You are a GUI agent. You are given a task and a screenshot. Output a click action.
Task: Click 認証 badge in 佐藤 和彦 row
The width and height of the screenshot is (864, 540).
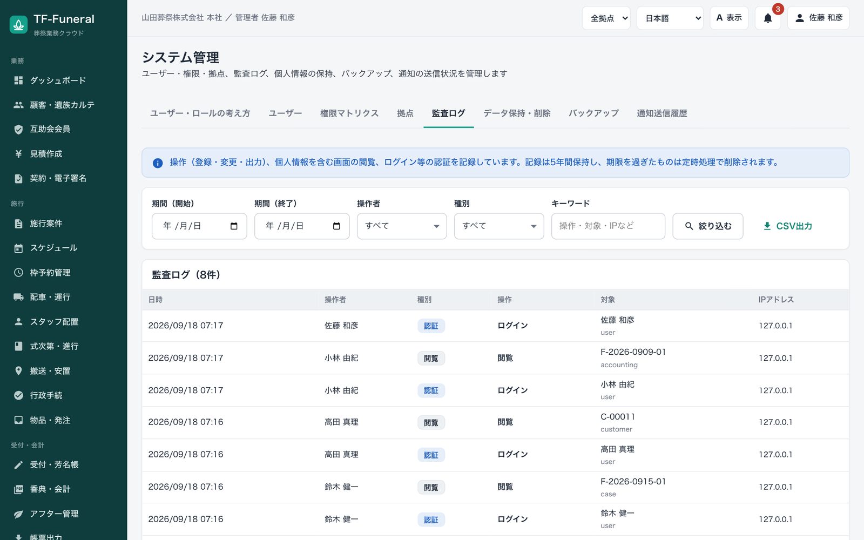(431, 326)
